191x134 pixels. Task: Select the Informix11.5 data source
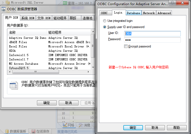point(19,55)
